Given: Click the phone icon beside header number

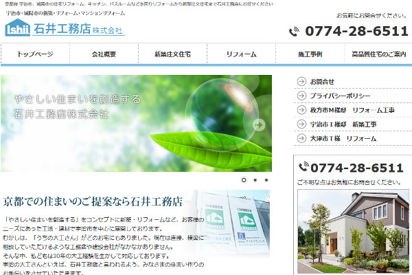Looking at the screenshot, I should (x=294, y=32).
